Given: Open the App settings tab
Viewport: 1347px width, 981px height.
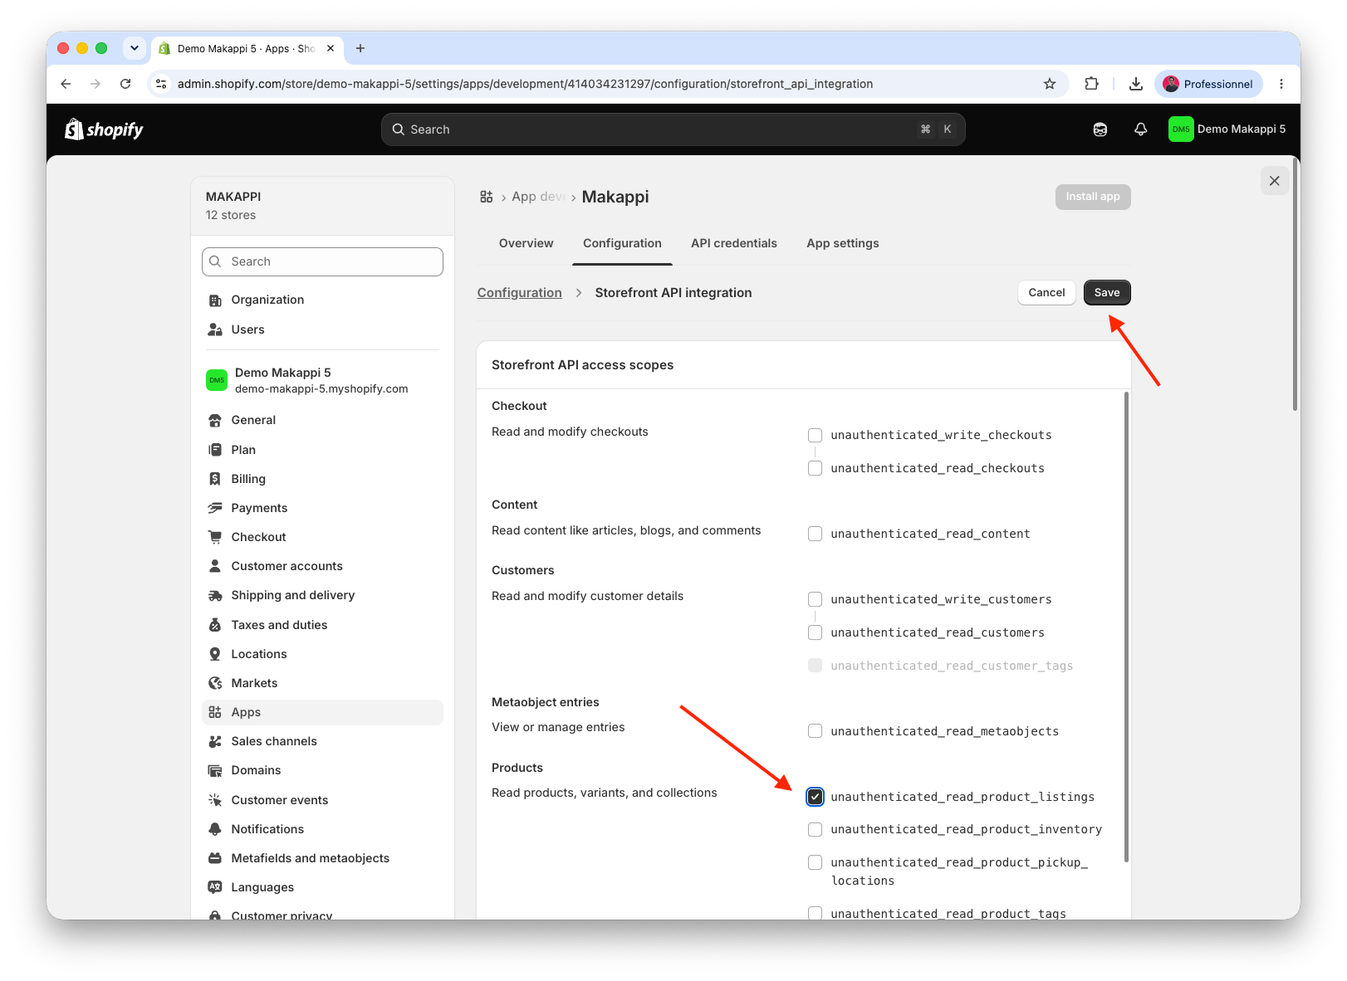Looking at the screenshot, I should tap(842, 243).
